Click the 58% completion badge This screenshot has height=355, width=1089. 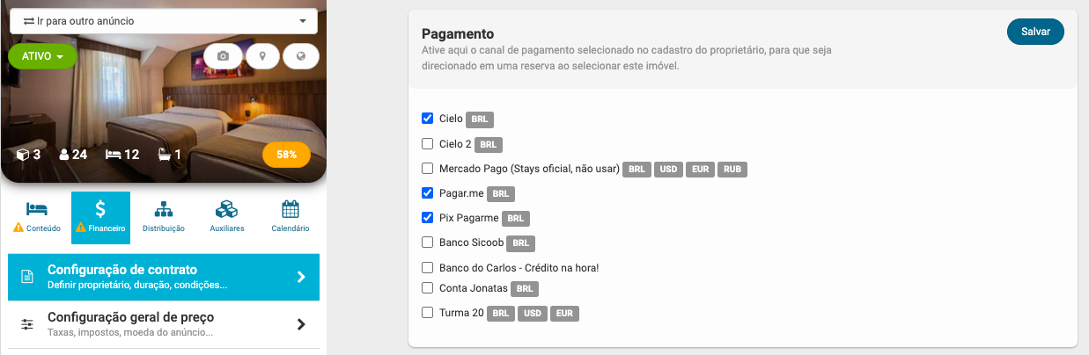286,155
